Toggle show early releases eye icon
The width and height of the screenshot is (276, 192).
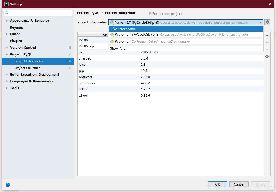pyautogui.click(x=267, y=57)
